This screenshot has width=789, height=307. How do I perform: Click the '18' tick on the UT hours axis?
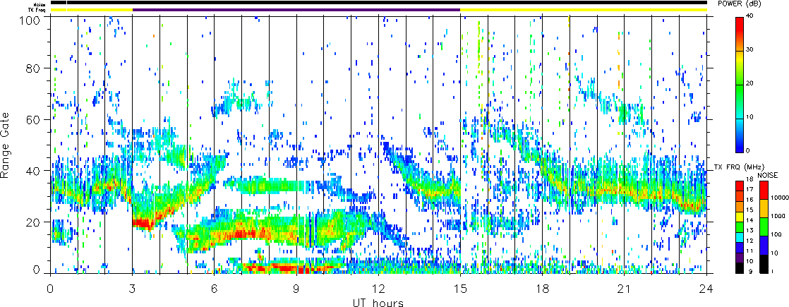coord(543,289)
